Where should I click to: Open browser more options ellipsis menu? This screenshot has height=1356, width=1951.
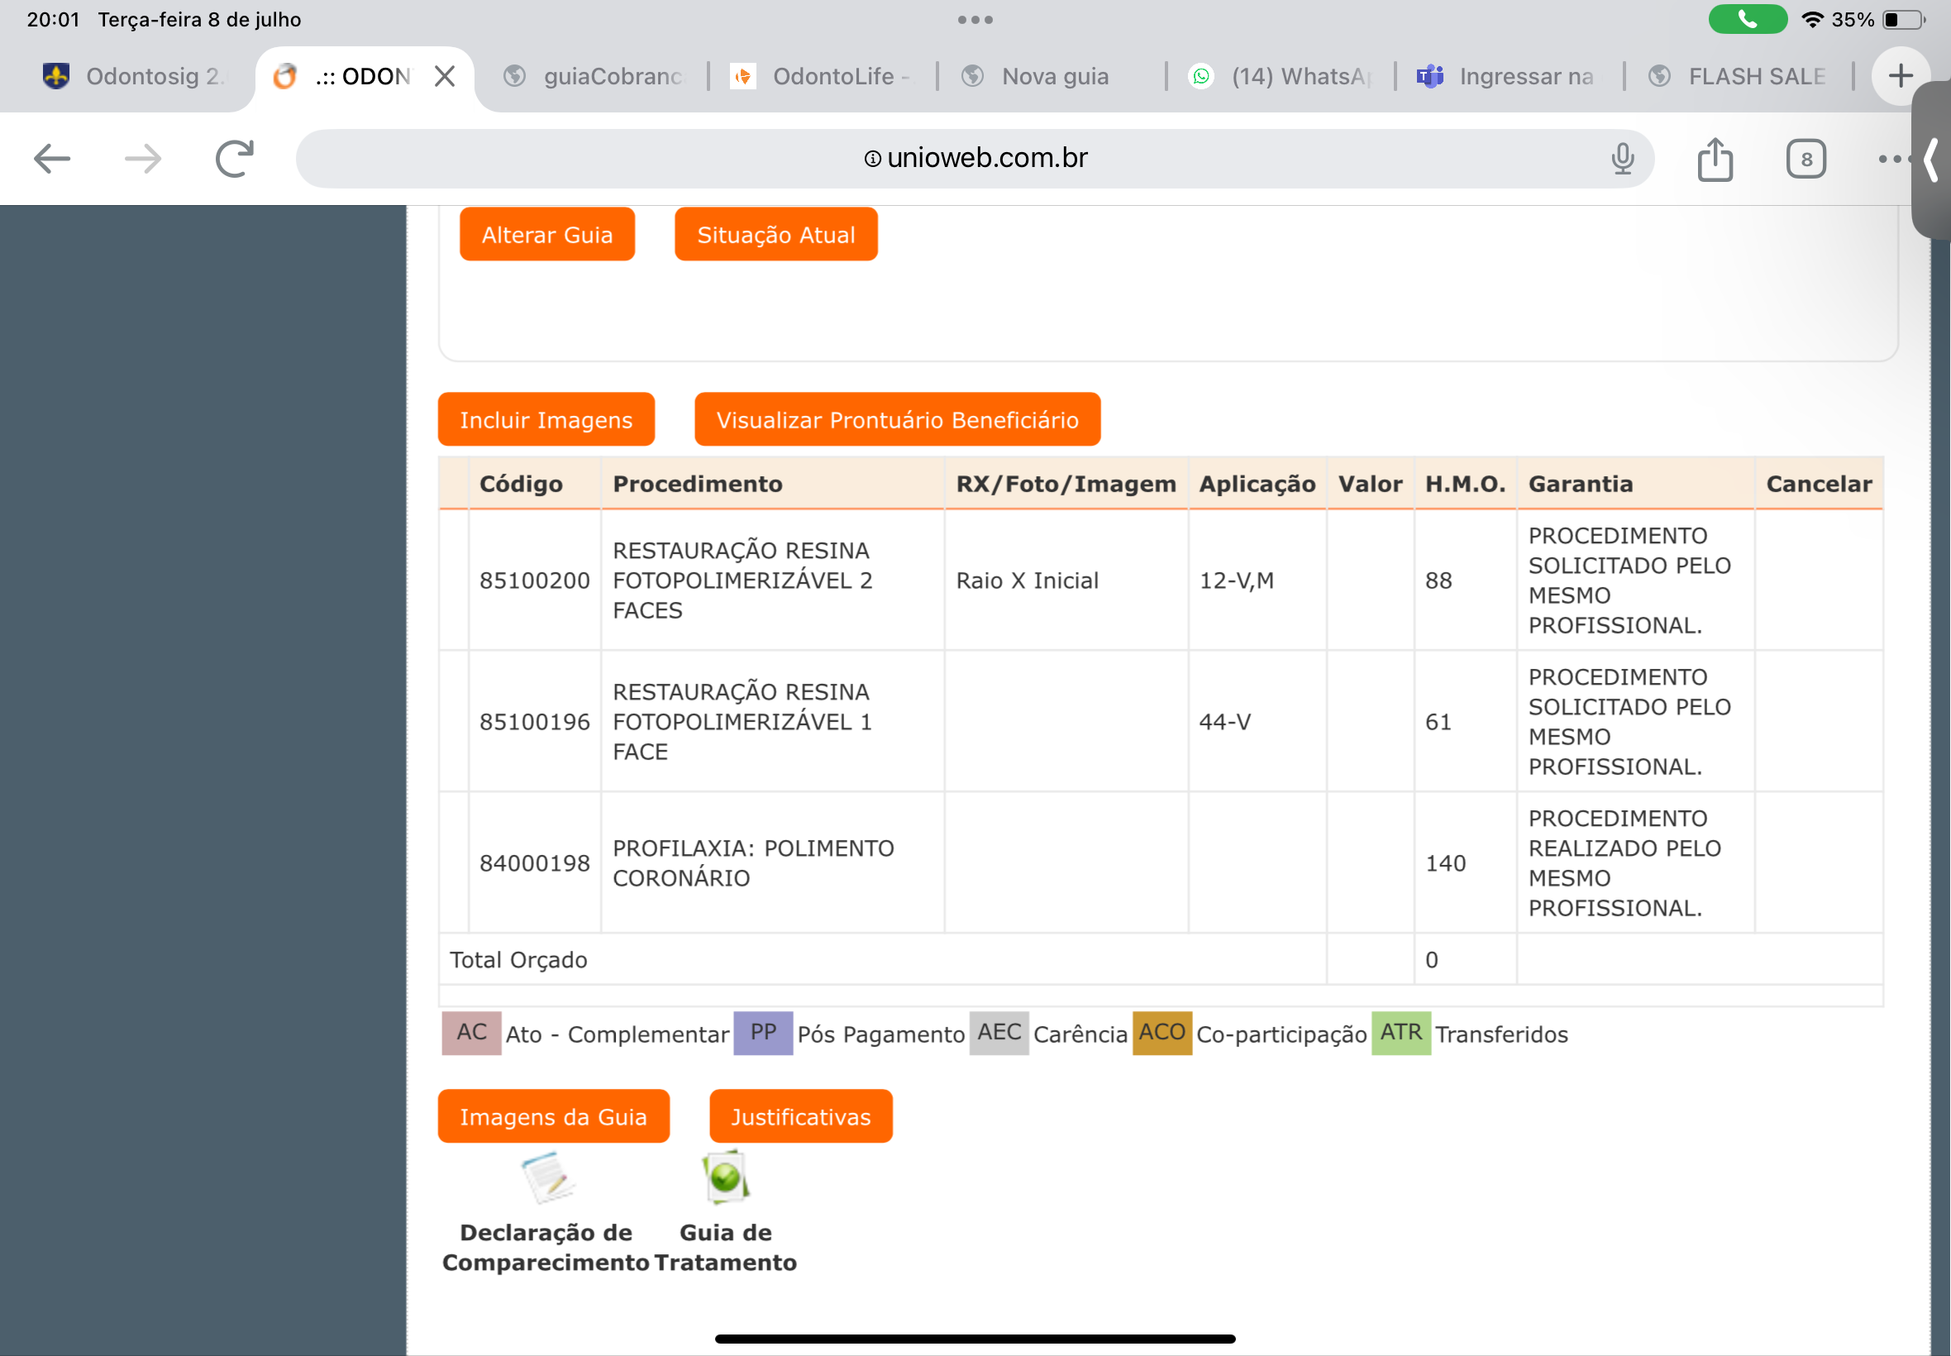click(1891, 159)
